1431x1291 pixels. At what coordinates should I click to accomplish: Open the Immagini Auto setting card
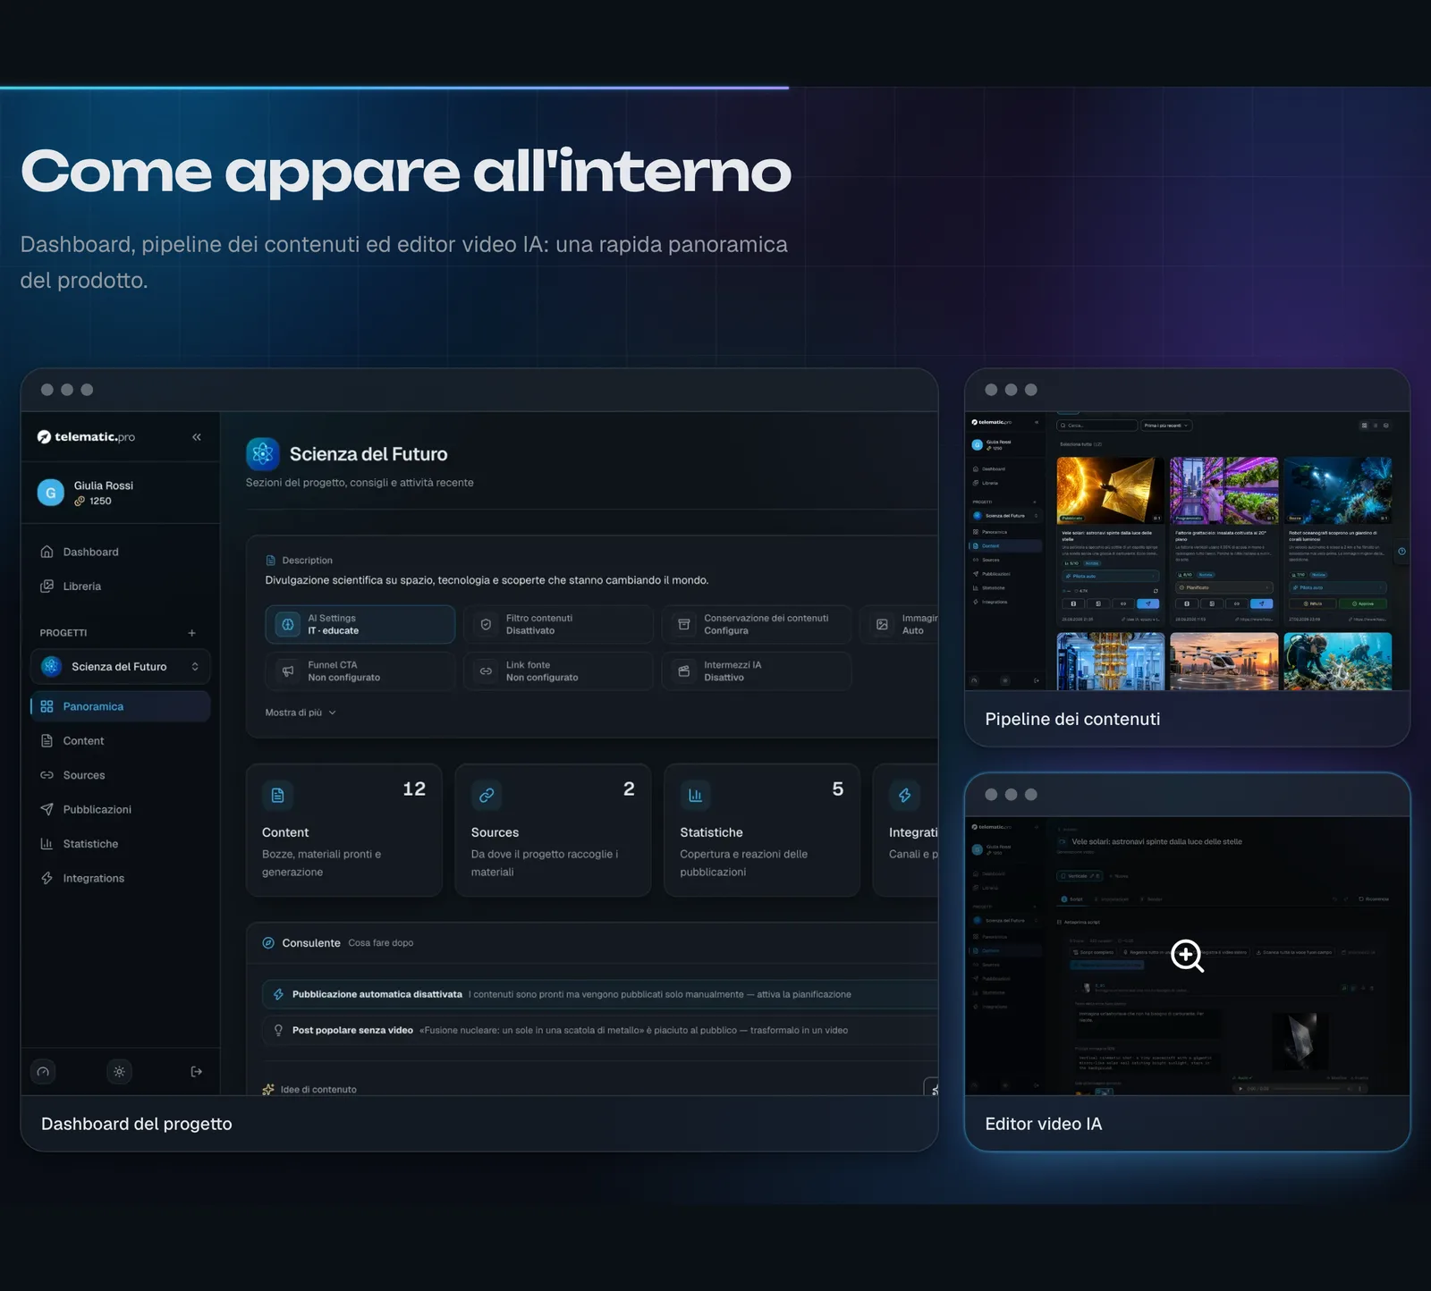pos(900,625)
